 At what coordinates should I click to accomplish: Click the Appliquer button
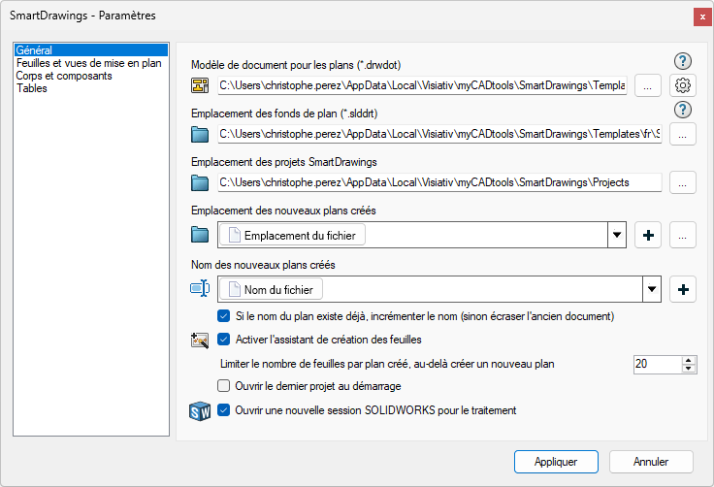pyautogui.click(x=556, y=461)
